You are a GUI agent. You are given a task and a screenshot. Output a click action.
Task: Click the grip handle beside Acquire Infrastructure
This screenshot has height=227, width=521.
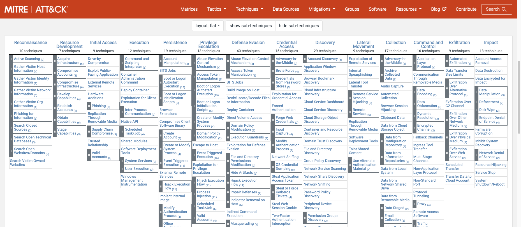click(55, 61)
